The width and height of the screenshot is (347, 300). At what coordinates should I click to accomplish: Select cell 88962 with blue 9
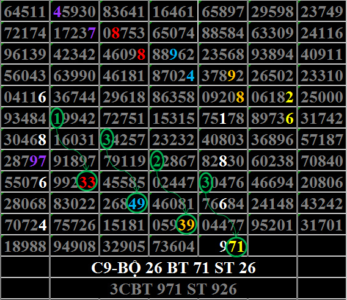(x=173, y=54)
